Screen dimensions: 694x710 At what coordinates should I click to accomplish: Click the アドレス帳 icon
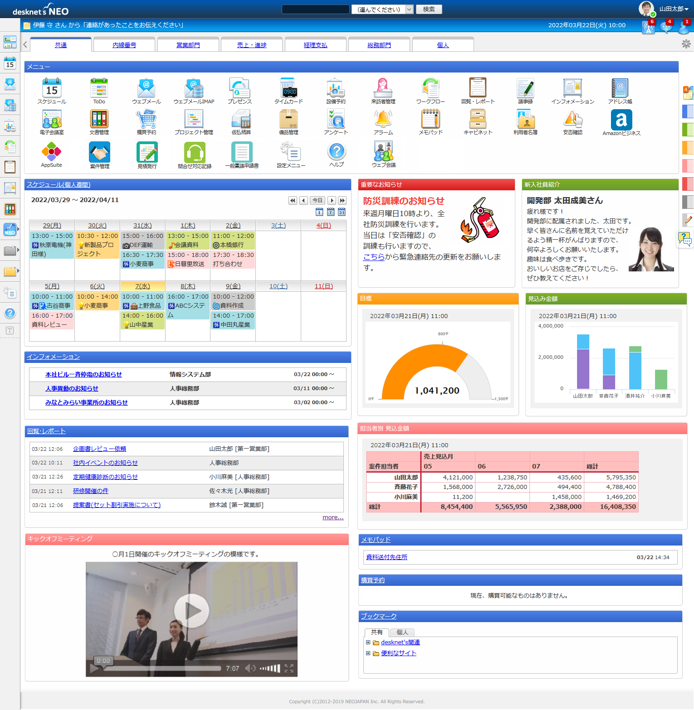point(620,88)
